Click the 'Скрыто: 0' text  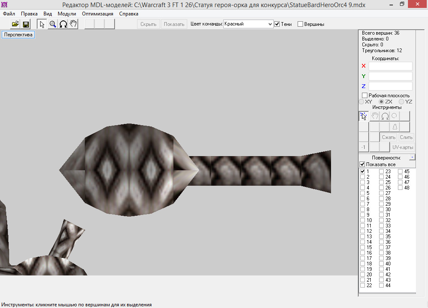pyautogui.click(x=372, y=44)
